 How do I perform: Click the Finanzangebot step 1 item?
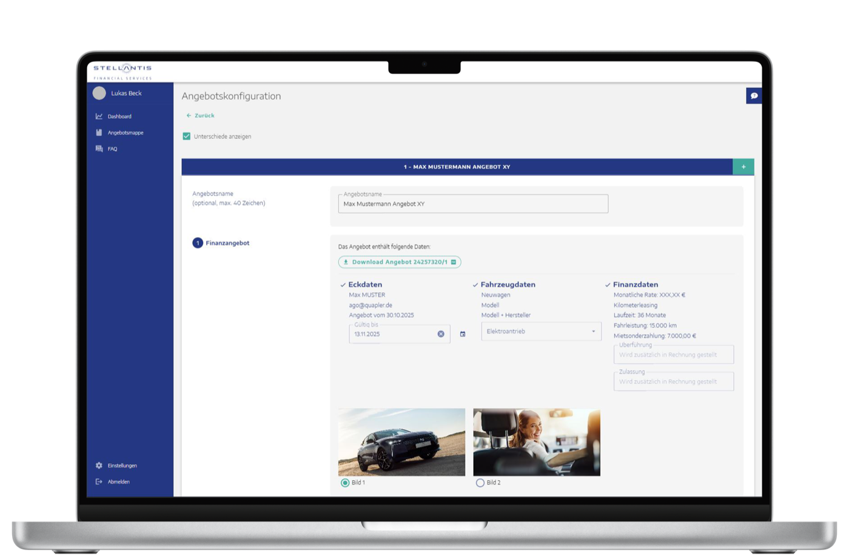click(221, 243)
